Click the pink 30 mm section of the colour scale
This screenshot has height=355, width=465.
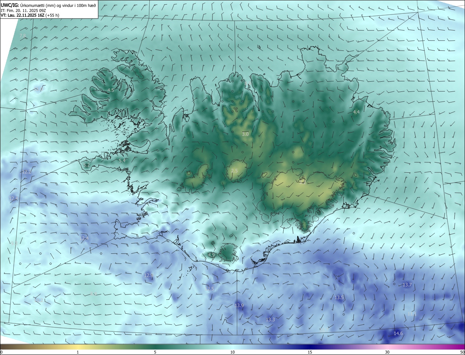point(387,347)
